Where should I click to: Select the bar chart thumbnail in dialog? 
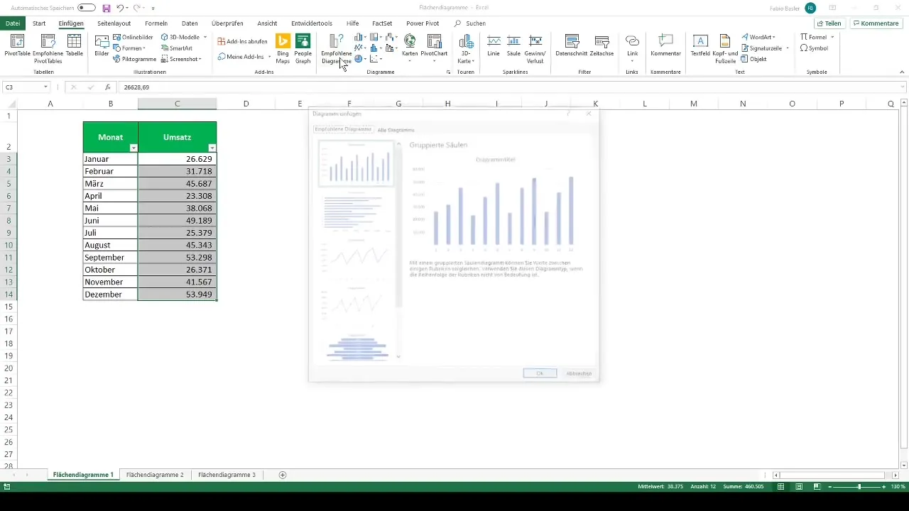point(356,211)
